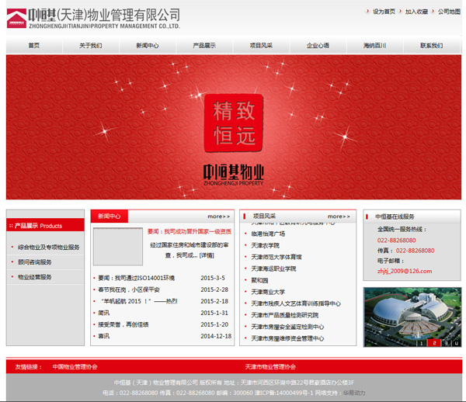Image resolution: width=466 pixels, height=402 pixels.
Task: Open news item 简讯
Action: tap(104, 313)
